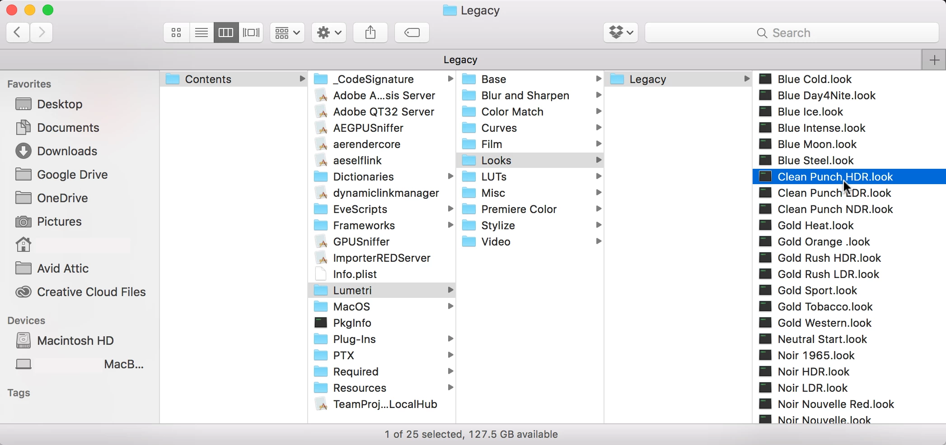The height and width of the screenshot is (445, 946).
Task: Select the Legacy tab
Action: [x=460, y=60]
